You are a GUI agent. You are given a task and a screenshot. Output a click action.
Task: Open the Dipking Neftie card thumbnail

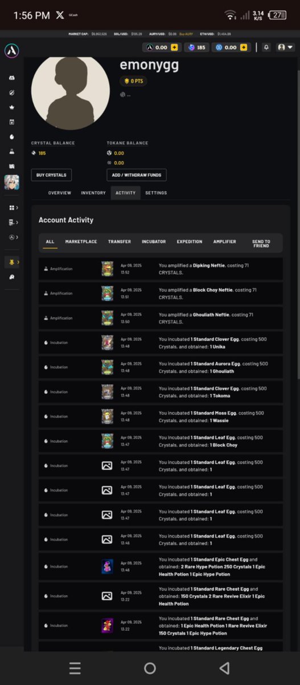(107, 268)
